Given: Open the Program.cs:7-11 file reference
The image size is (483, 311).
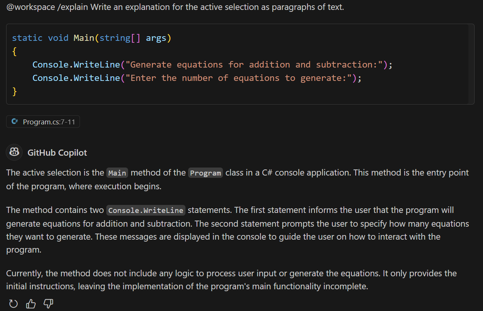Looking at the screenshot, I should 43,122.
